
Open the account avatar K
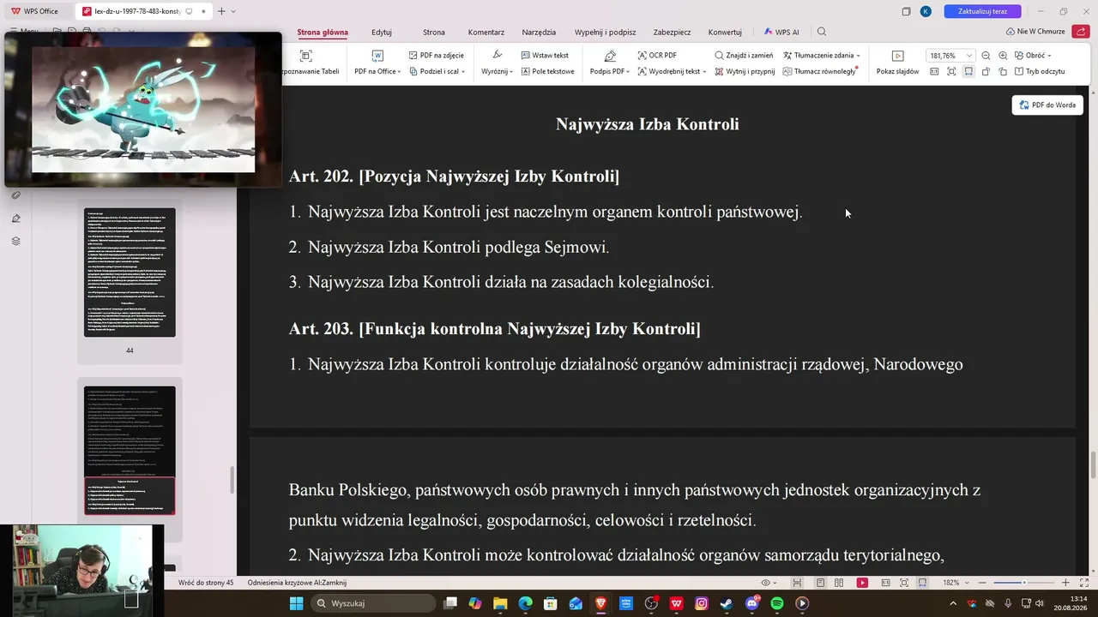(926, 11)
